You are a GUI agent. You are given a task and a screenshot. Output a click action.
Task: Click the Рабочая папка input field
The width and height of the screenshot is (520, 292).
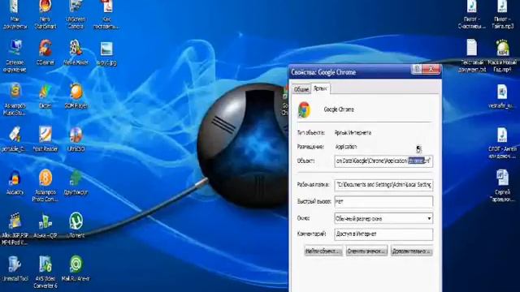pos(383,185)
